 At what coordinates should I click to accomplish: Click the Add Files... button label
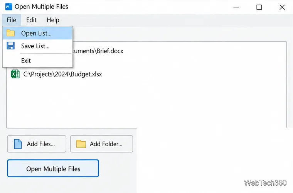[x=41, y=144]
